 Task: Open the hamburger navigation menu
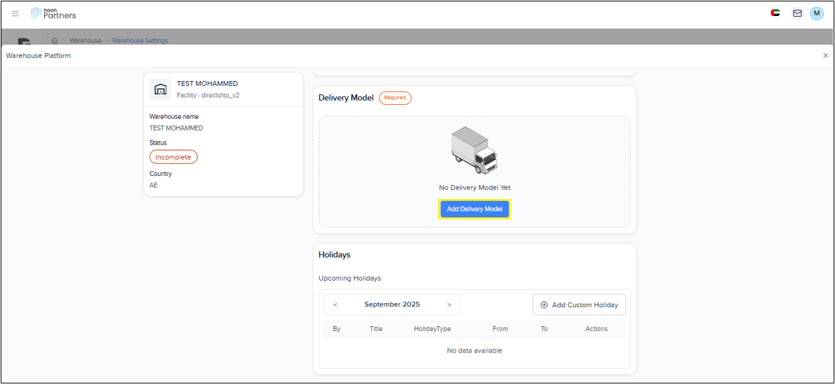point(15,13)
